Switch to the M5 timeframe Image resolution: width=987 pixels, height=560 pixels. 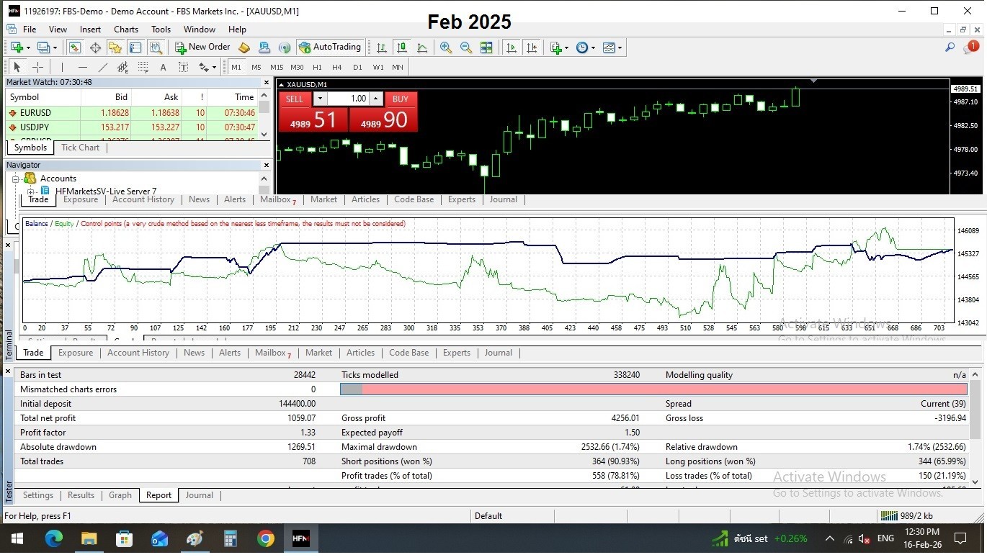pyautogui.click(x=256, y=67)
